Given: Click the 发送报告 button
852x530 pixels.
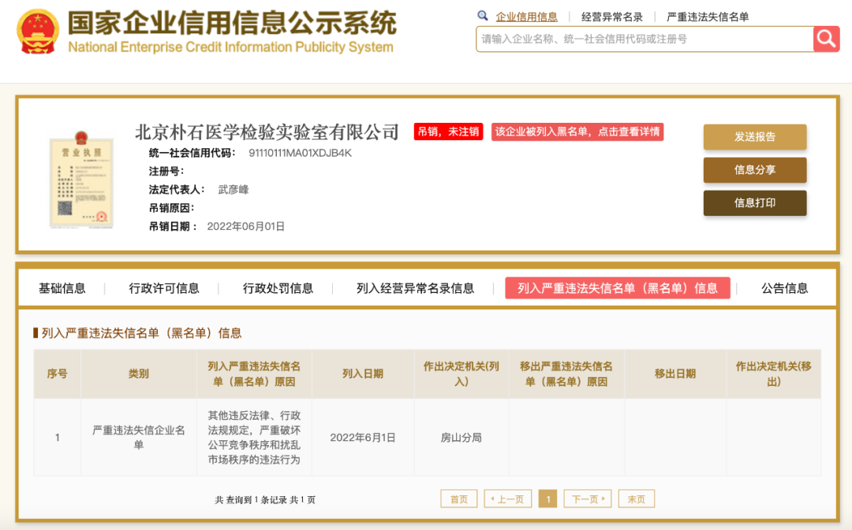Looking at the screenshot, I should pos(755,137).
